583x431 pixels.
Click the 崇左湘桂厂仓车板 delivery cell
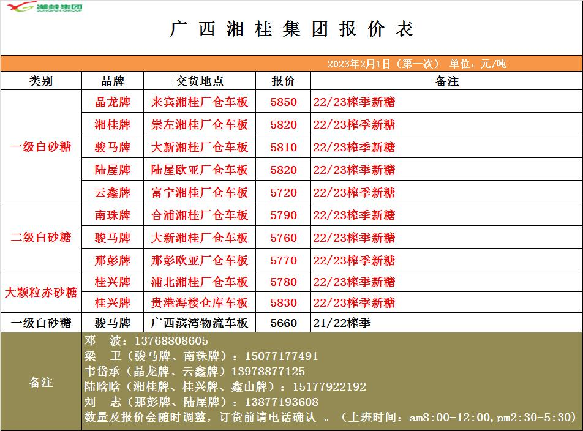pyautogui.click(x=199, y=125)
